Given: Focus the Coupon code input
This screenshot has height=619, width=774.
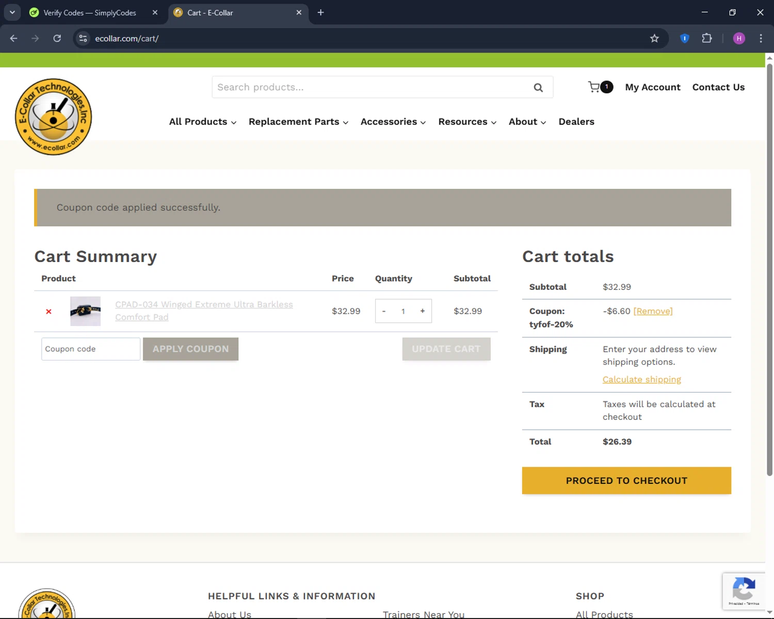Looking at the screenshot, I should (91, 349).
